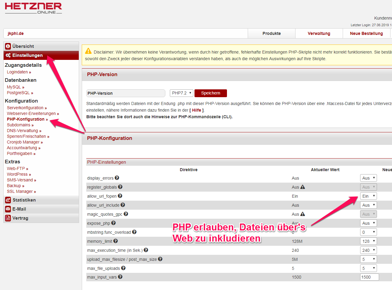Click the Hetzner Online logo
The image size is (392, 290).
[33, 8]
